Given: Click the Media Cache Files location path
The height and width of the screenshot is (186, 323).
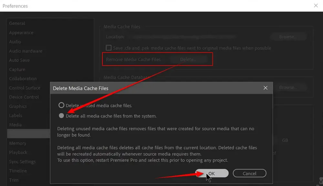Looking at the screenshot, I should (x=184, y=37).
